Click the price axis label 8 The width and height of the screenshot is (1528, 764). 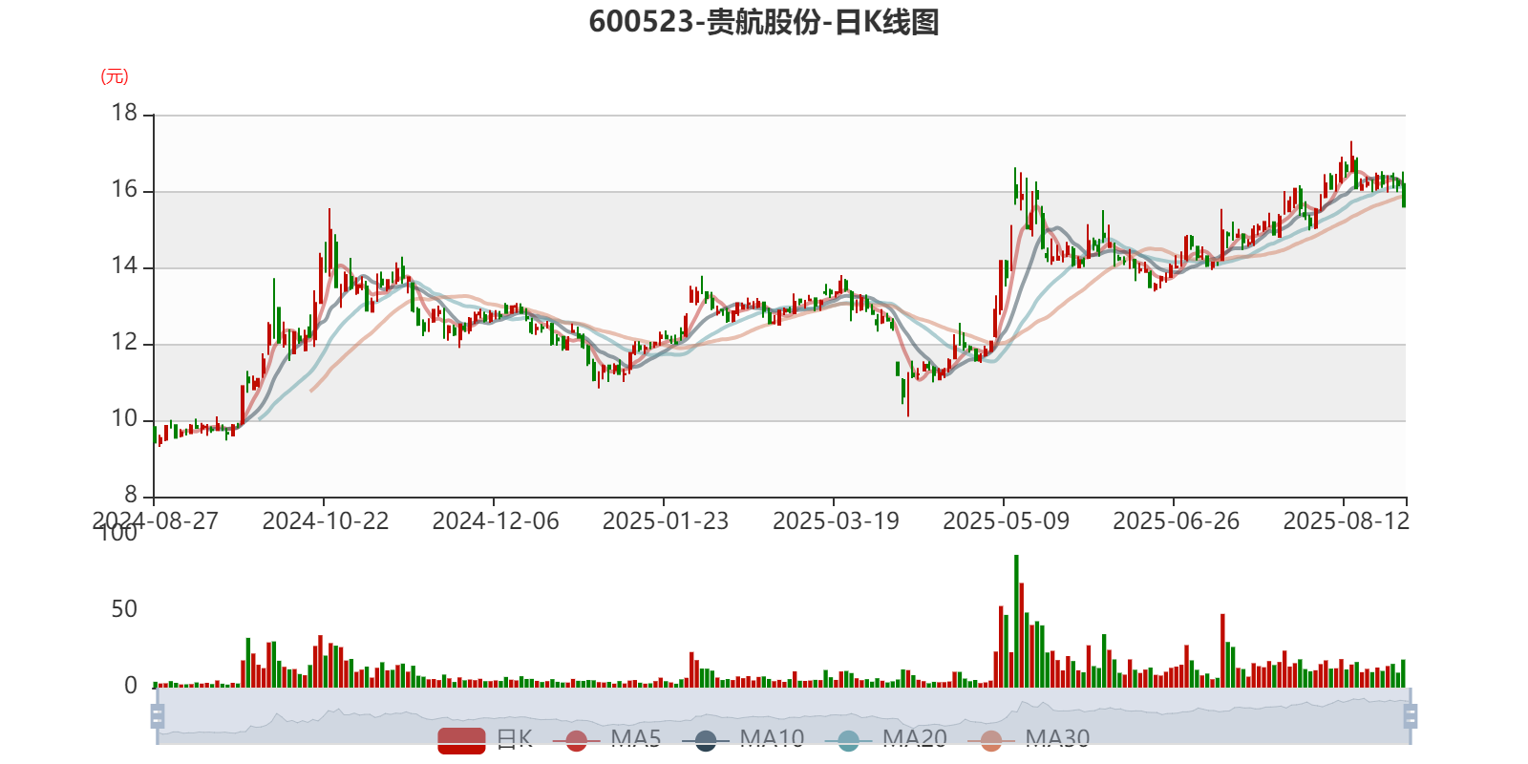(x=131, y=496)
